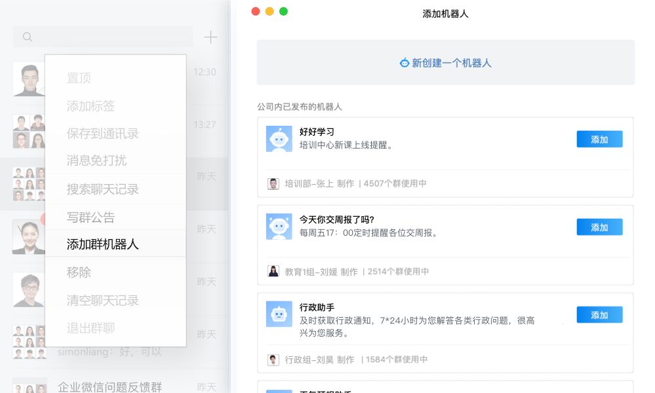
Task: Click 好好学习 robot avatar icon
Action: (x=279, y=139)
